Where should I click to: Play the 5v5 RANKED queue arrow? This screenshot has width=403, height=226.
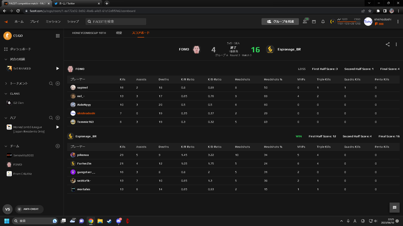tap(57, 68)
